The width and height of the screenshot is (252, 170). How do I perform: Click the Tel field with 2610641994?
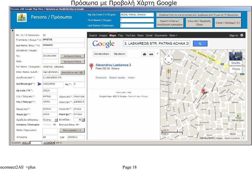pyautogui.click(x=50, y=56)
